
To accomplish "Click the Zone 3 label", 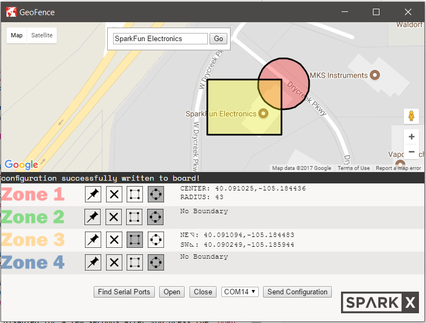I will 33,240.
